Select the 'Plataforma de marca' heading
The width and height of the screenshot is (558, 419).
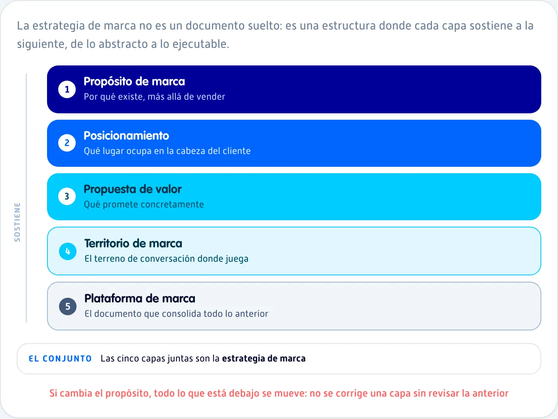[x=140, y=298]
